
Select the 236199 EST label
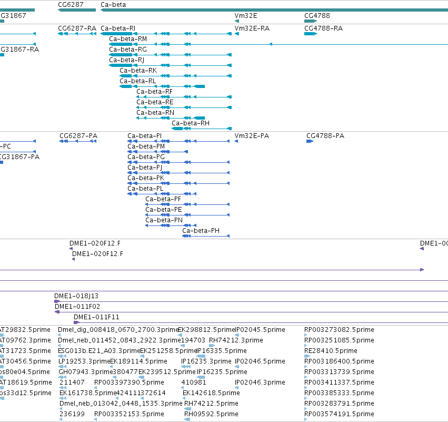tap(72, 414)
